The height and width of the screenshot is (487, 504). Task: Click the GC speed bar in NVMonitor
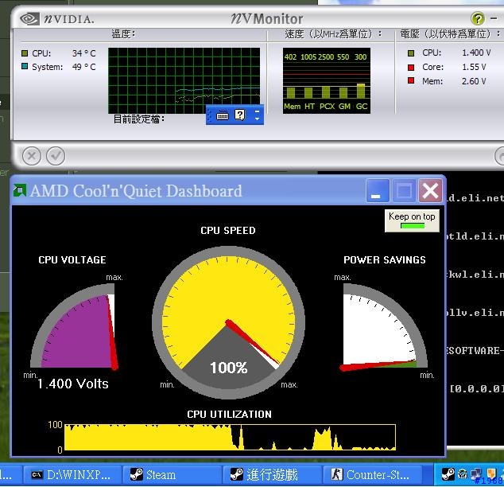(x=361, y=91)
